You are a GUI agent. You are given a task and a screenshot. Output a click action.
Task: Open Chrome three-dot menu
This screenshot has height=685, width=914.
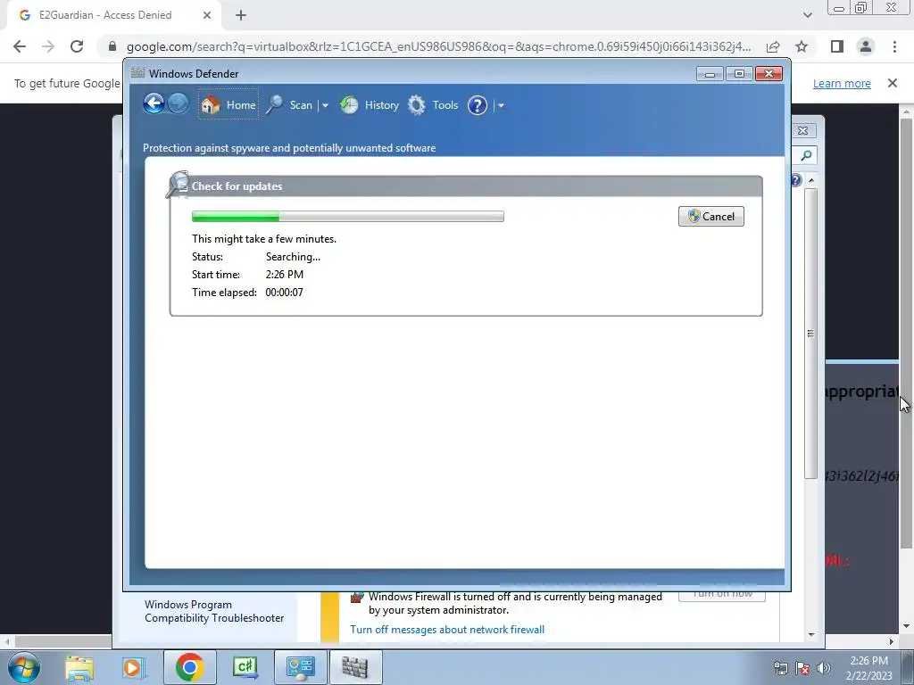[x=894, y=46]
